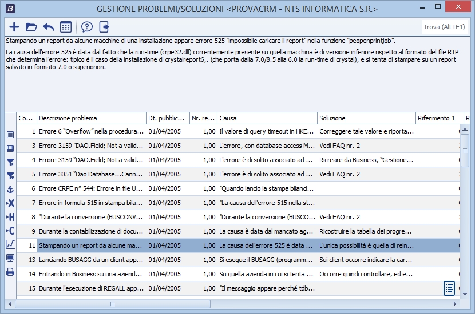Select row 'Stampando un report da alcune ma'
The height and width of the screenshot is (314, 475).
tap(238, 245)
